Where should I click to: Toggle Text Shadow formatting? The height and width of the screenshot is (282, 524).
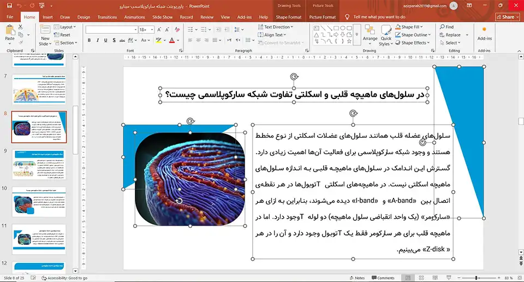[114, 40]
